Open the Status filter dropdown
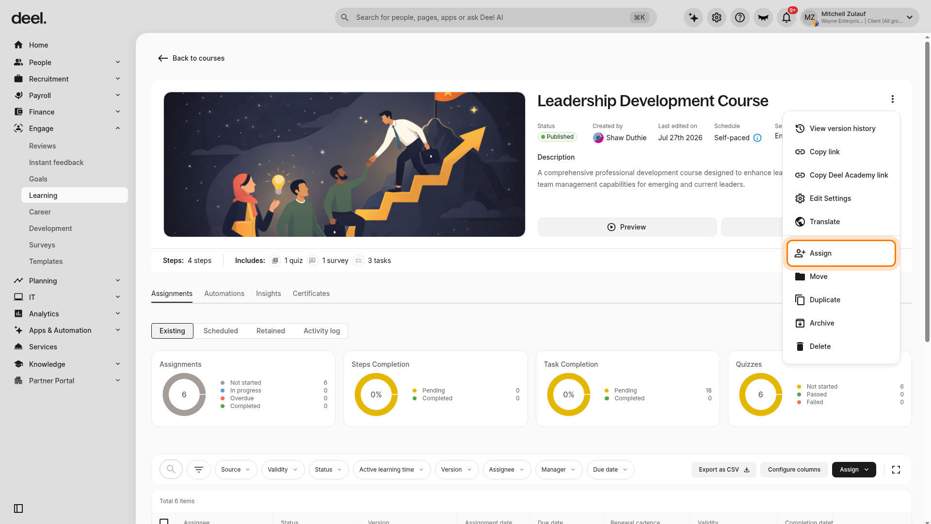 (x=328, y=470)
